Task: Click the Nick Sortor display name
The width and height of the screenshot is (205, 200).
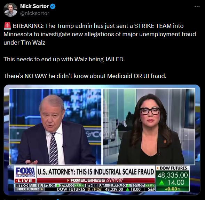Action: tap(34, 6)
